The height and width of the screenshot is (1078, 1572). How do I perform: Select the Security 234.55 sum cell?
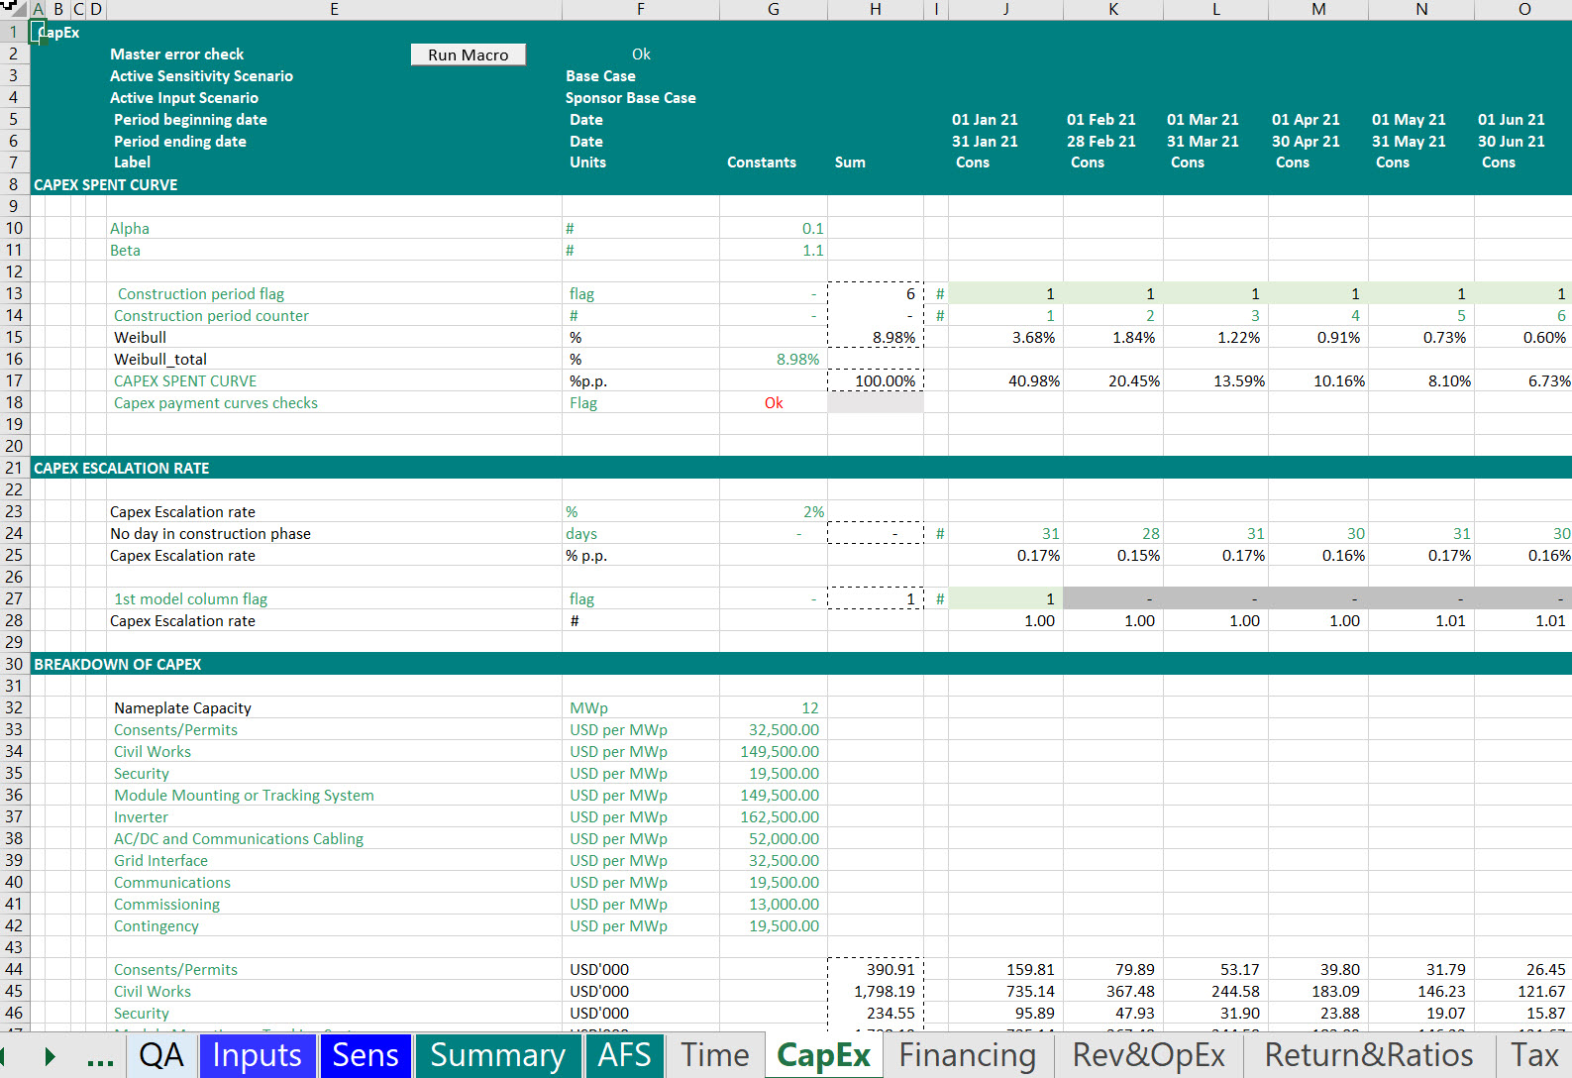876,1013
